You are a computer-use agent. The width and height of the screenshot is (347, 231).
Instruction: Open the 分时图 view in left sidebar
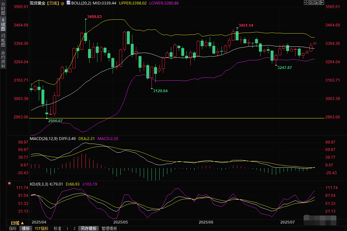(x=3, y=10)
